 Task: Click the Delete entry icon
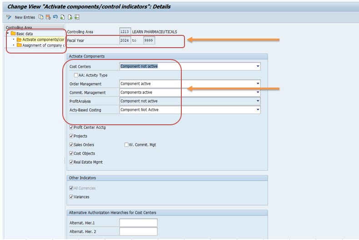(x=48, y=17)
